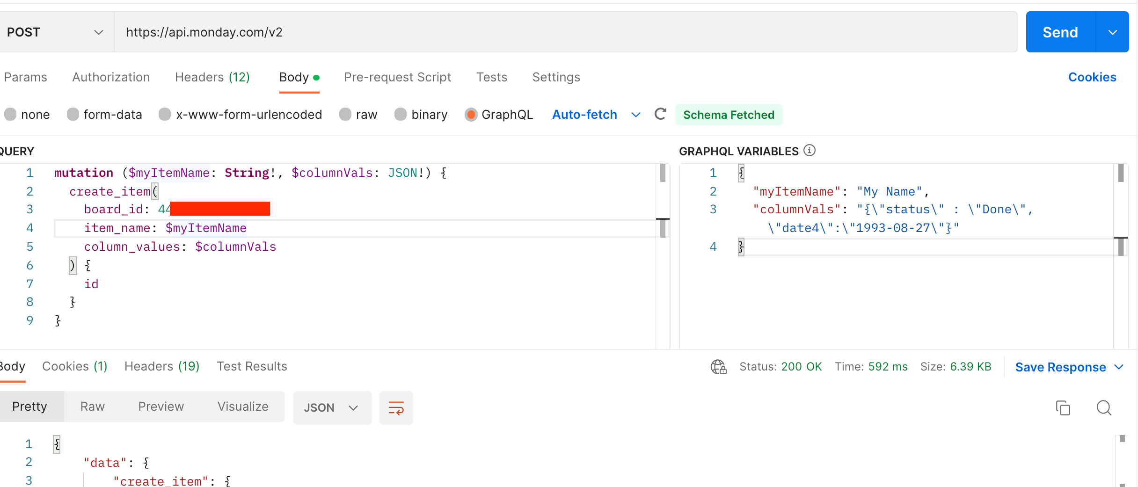Click the Time: 592 ms text
1138x487 pixels.
(871, 367)
